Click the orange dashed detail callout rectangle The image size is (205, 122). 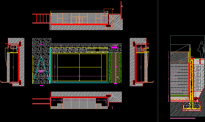(x=108, y=19)
